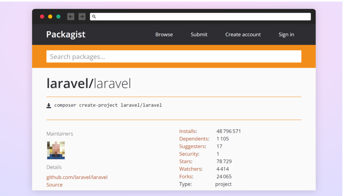Open the Security advisories link
Viewport: 348px width, 196px height.
pyautogui.click(x=189, y=154)
